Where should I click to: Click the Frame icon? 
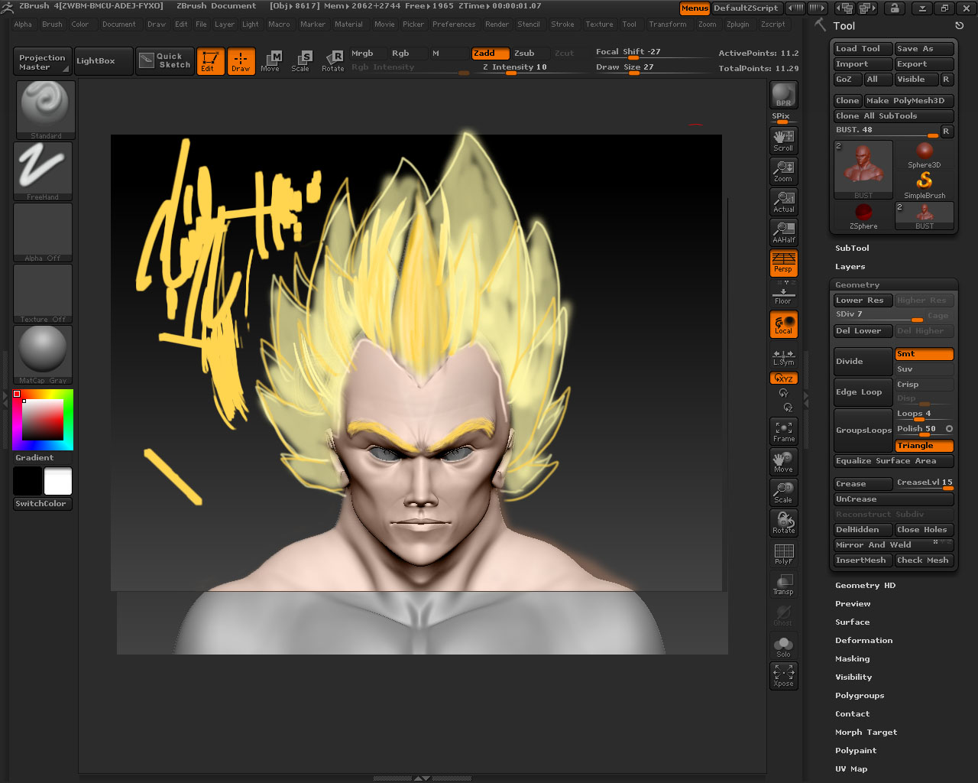click(783, 431)
